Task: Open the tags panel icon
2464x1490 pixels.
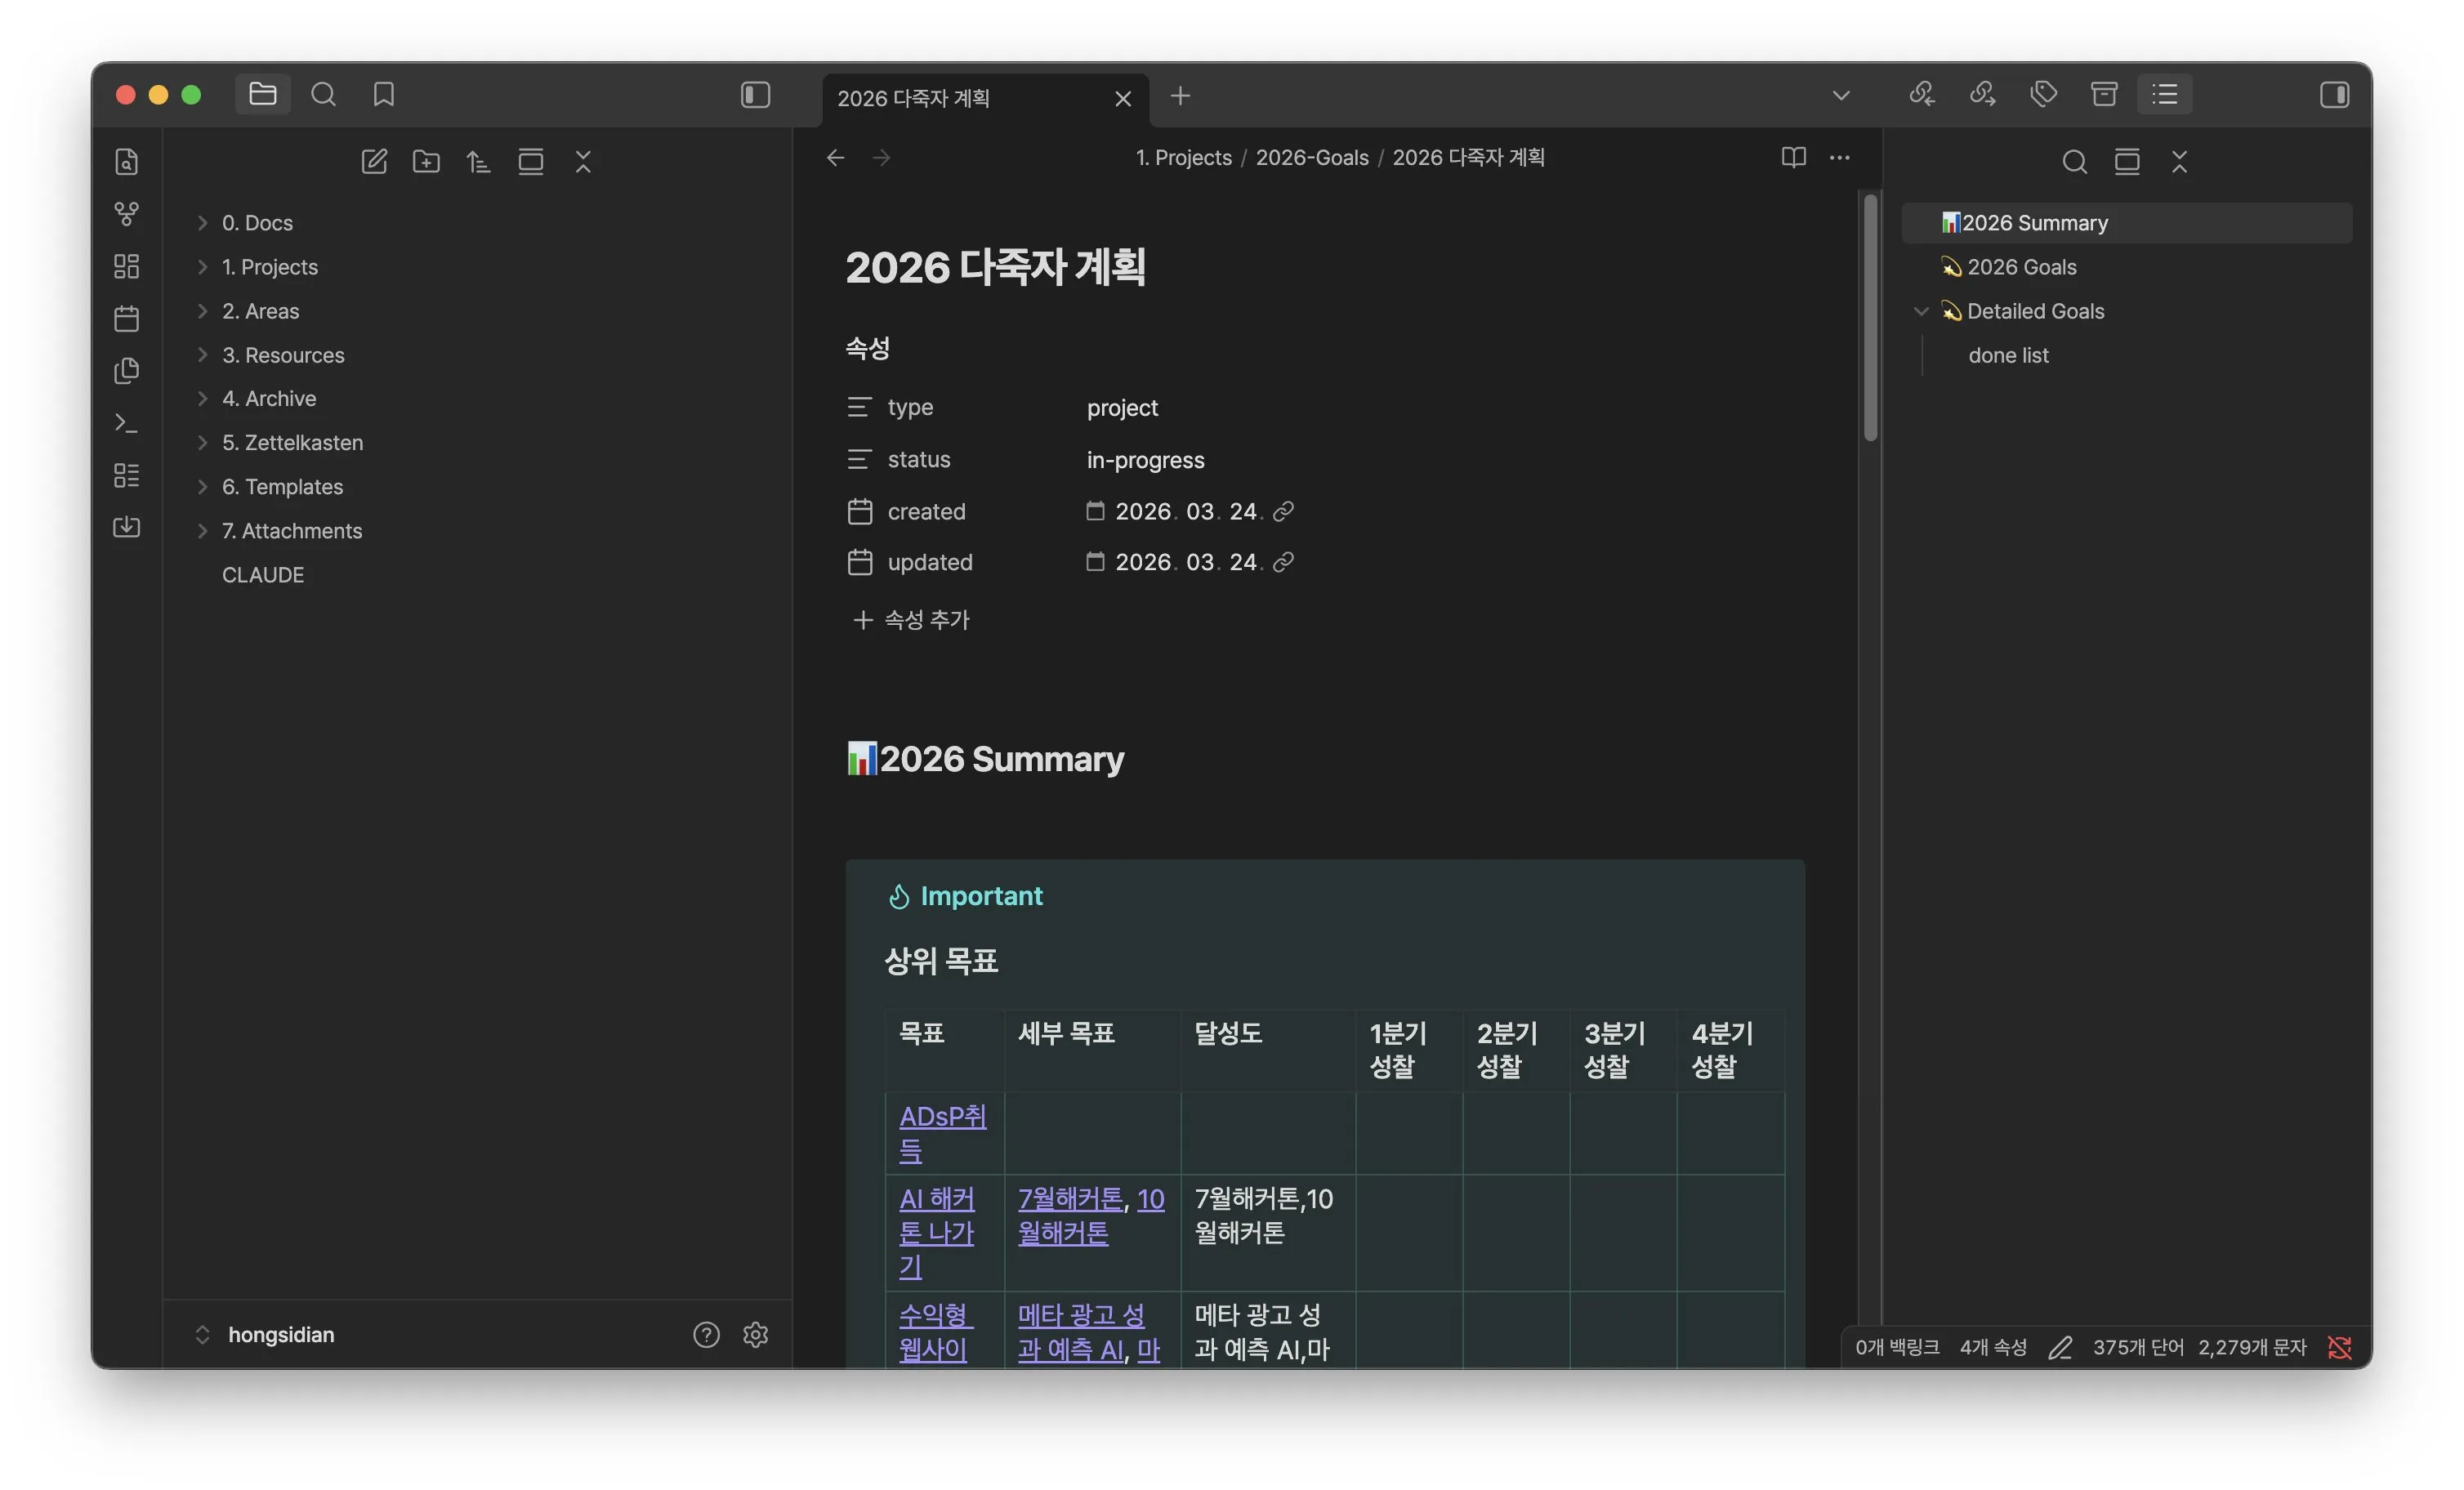Action: [x=2043, y=94]
